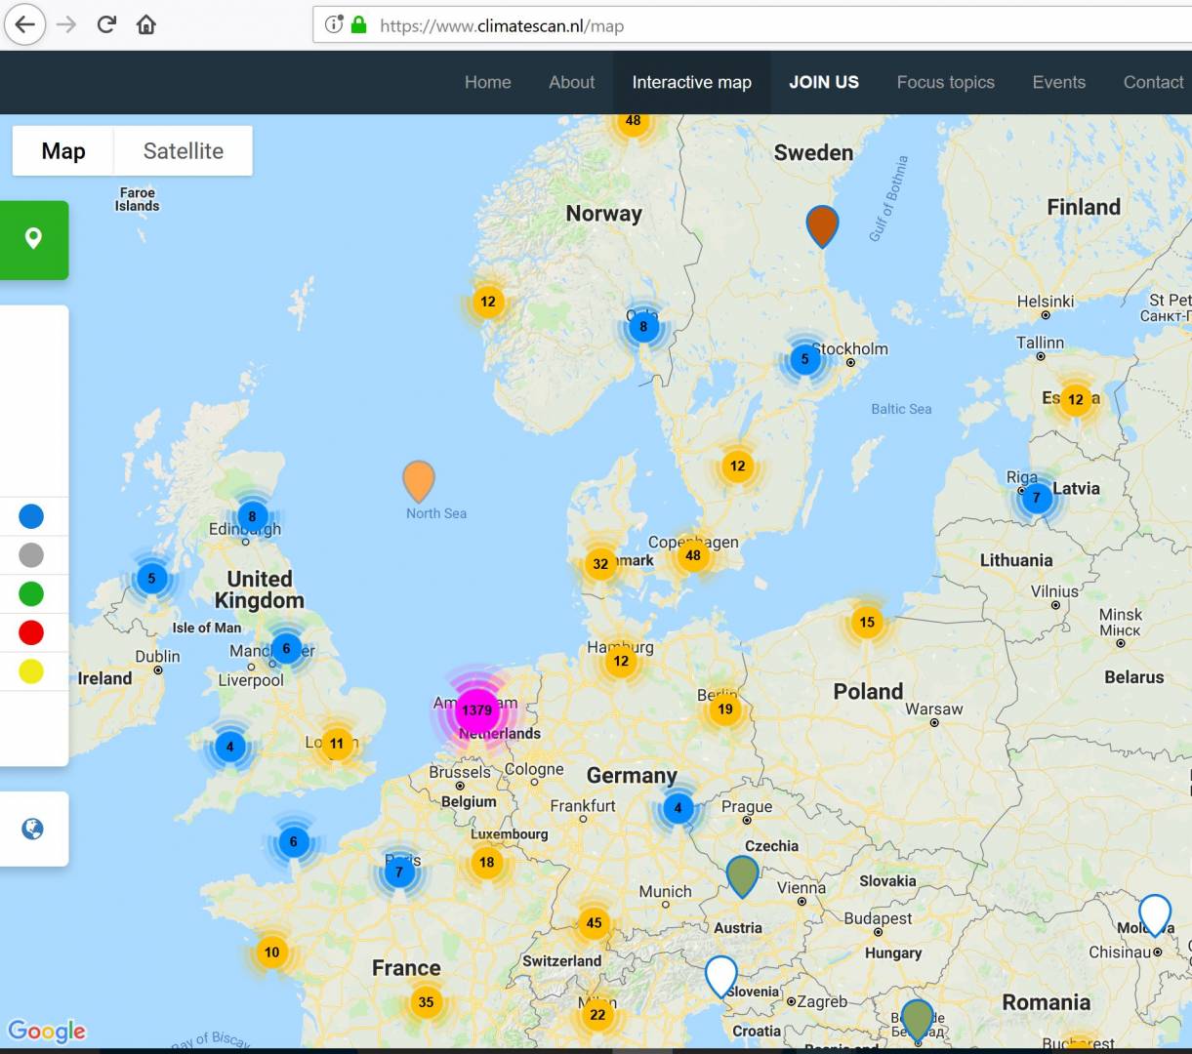Open the yellow 45 cluster near Switzerland

pos(594,922)
